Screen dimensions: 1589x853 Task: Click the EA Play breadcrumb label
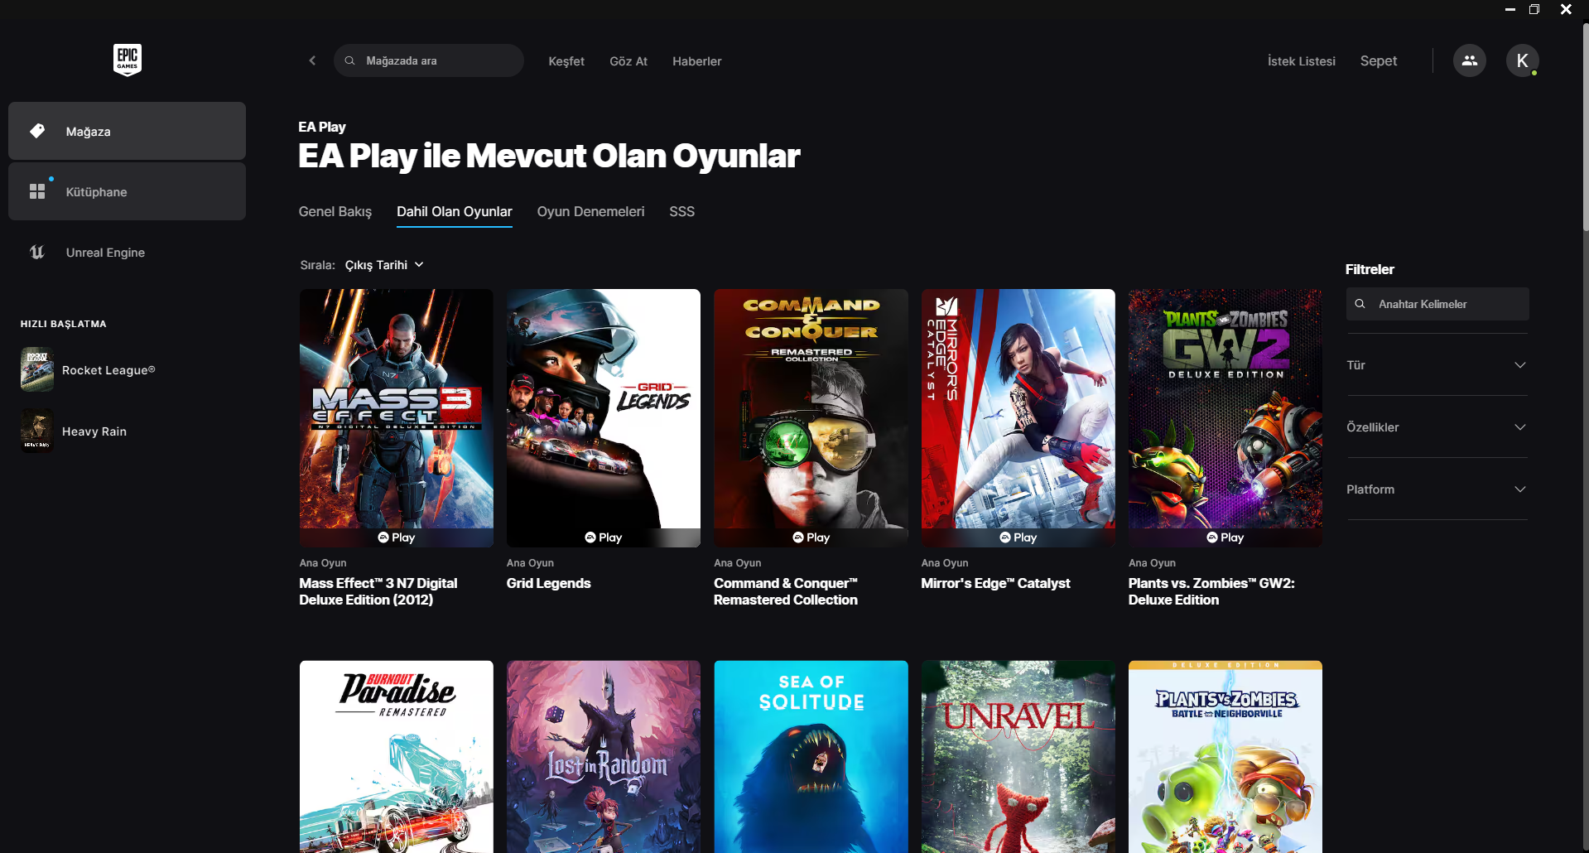coord(322,127)
